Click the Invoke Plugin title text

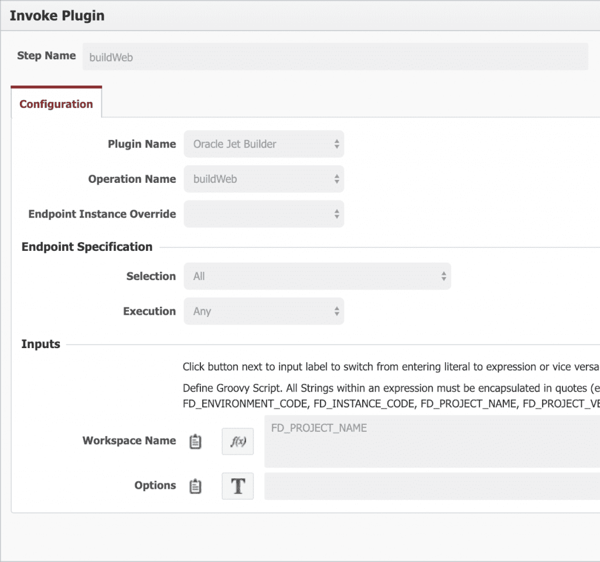click(x=57, y=16)
